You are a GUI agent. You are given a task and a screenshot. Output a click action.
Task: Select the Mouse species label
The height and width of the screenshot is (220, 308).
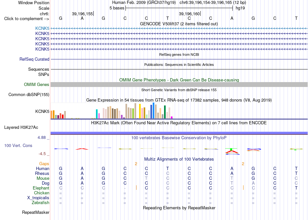coord(43,178)
